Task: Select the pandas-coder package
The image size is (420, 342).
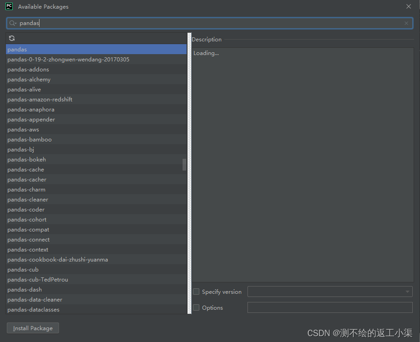Action: (x=96, y=210)
